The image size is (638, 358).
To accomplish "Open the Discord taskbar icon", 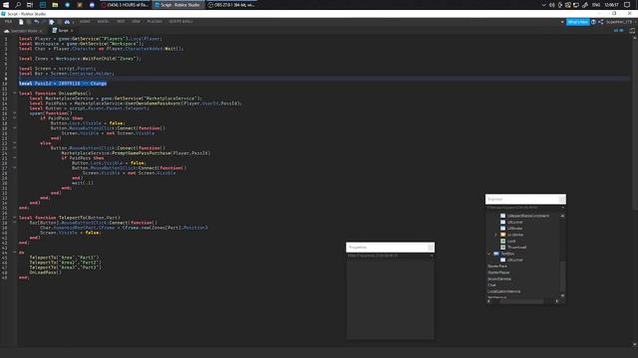I will [x=92, y=5].
